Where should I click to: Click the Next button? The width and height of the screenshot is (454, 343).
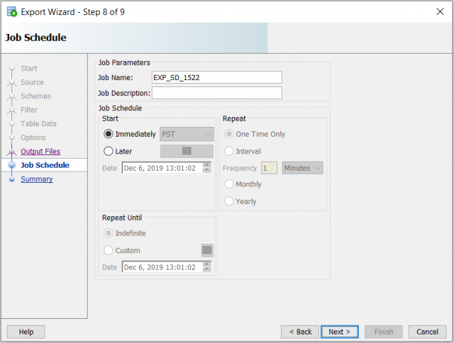point(340,332)
